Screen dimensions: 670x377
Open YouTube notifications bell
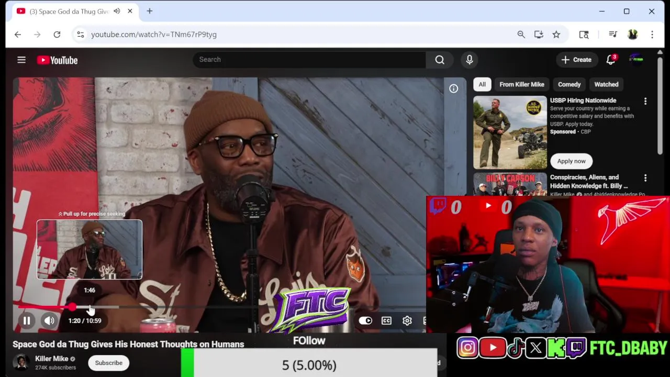pyautogui.click(x=611, y=60)
